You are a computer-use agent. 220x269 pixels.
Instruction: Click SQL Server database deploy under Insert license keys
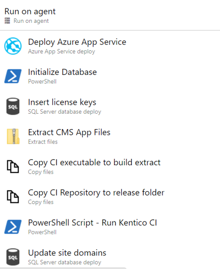[64, 112]
